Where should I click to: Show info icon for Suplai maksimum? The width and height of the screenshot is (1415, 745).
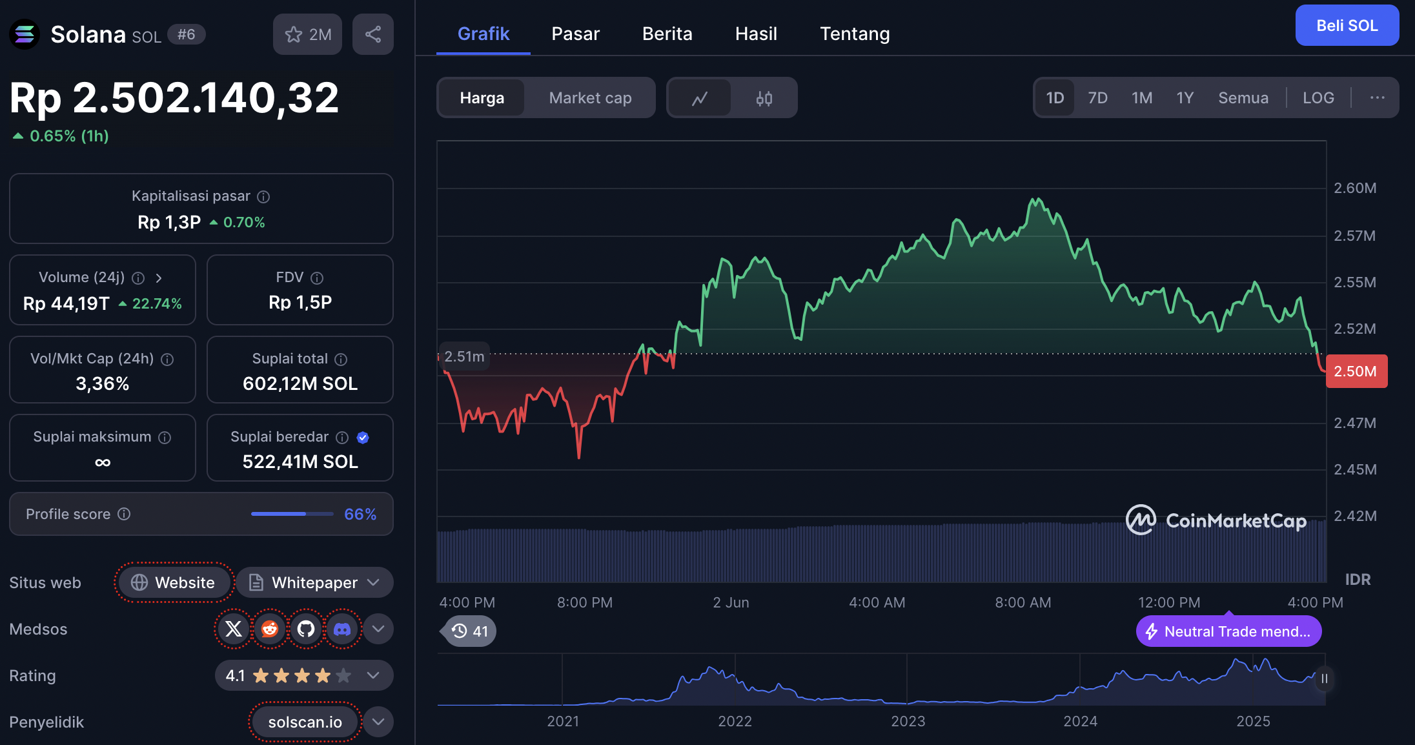(165, 438)
